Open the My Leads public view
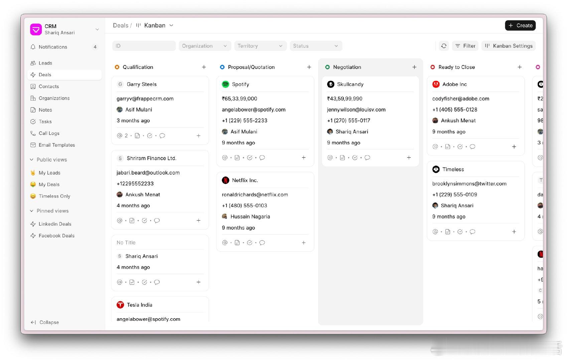Viewport: 567px width, 361px height. point(64,172)
